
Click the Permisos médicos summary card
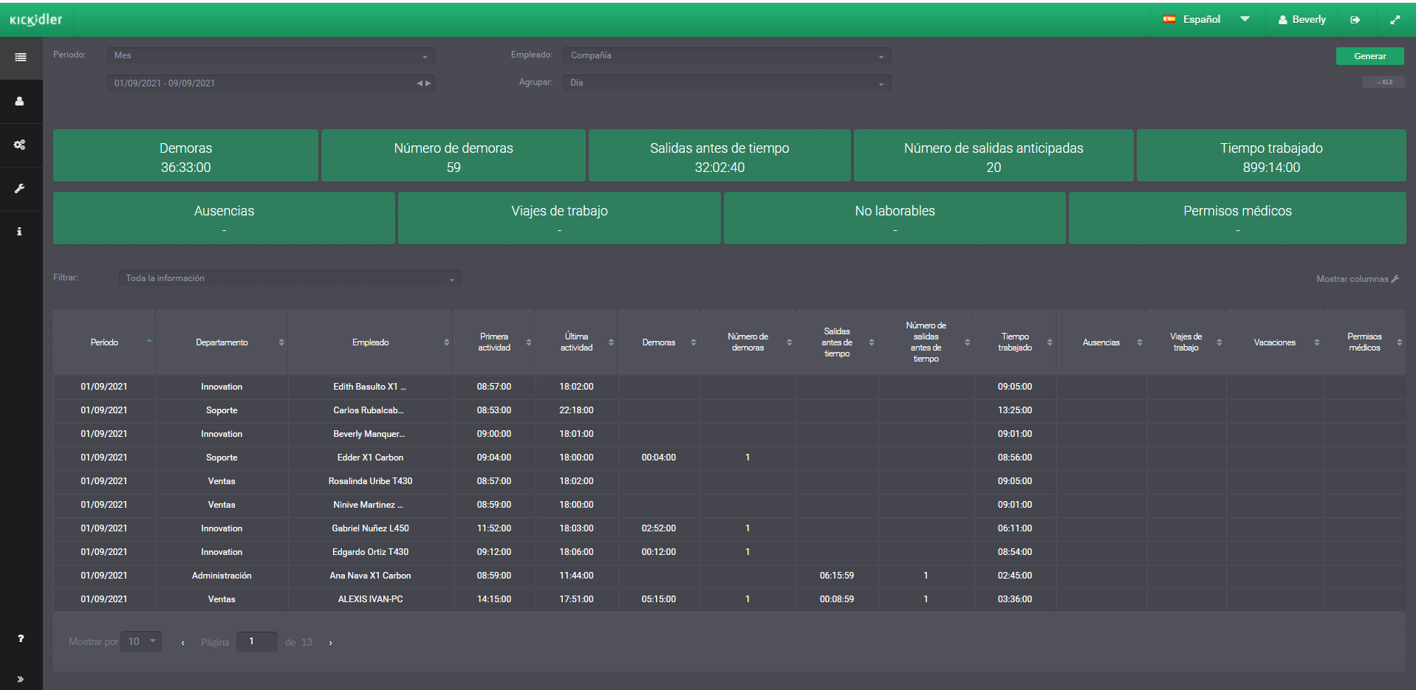[x=1237, y=218]
